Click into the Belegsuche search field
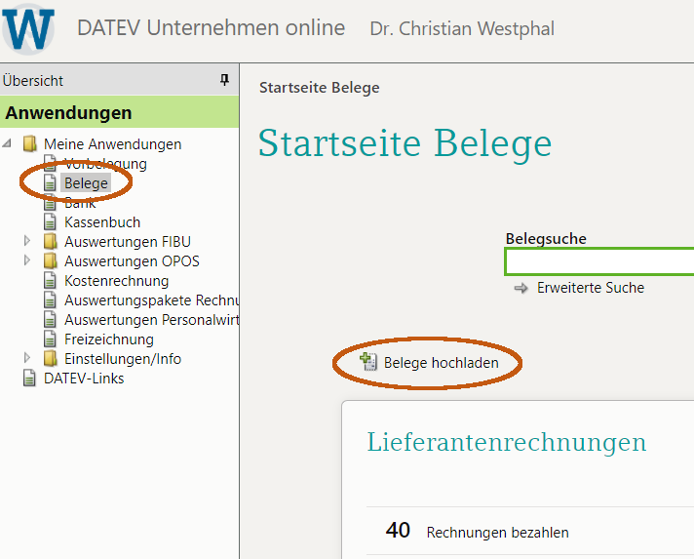The height and width of the screenshot is (559, 694). pyautogui.click(x=599, y=261)
